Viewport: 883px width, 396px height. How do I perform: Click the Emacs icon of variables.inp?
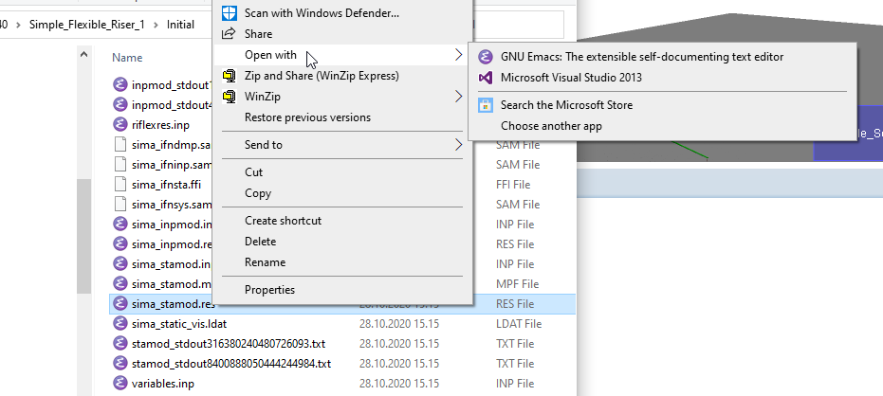click(120, 384)
